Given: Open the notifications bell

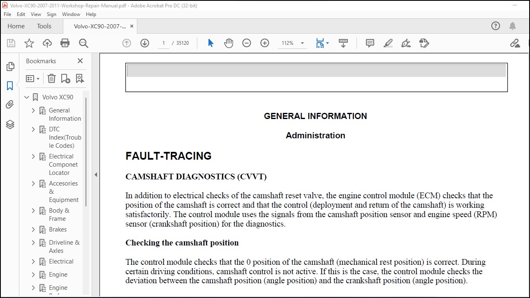Looking at the screenshot, I should point(512,26).
